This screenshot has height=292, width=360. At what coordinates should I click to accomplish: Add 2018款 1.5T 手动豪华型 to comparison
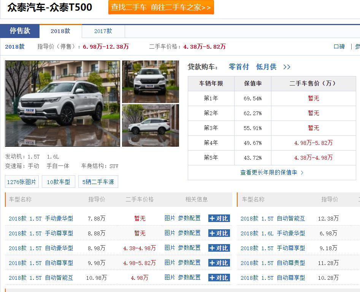coord(219,218)
